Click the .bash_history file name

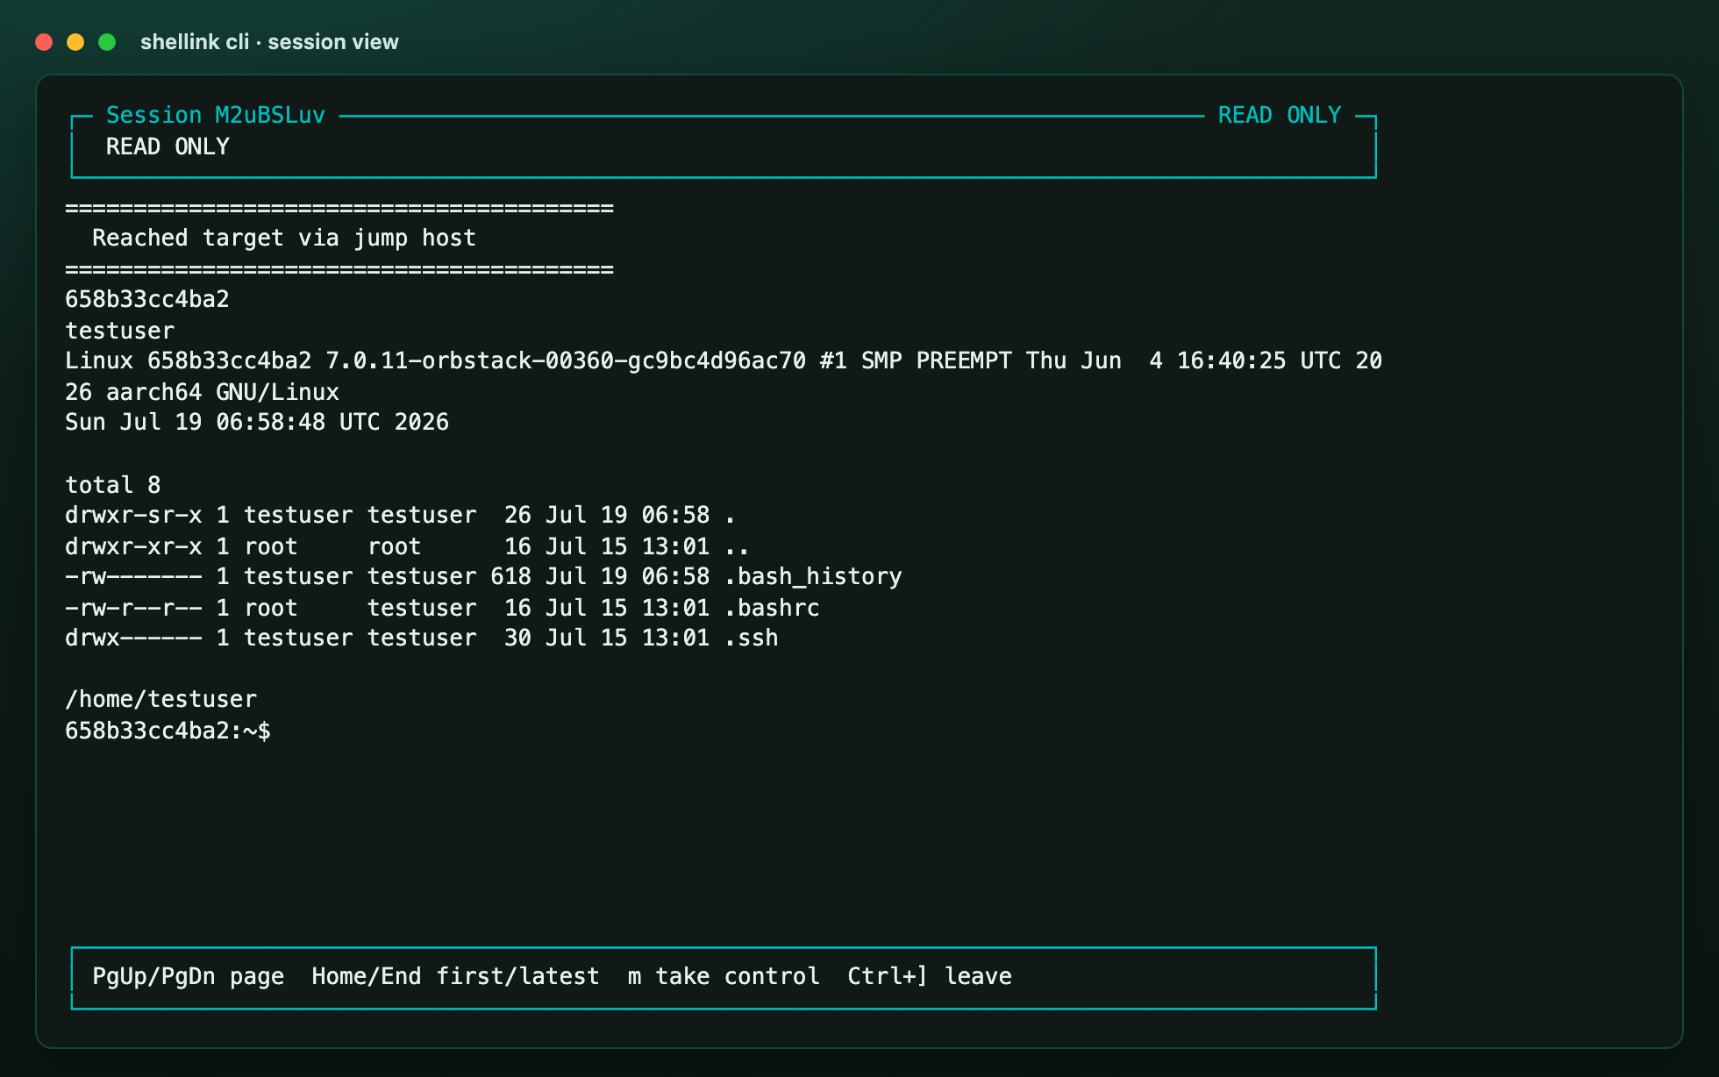(813, 576)
